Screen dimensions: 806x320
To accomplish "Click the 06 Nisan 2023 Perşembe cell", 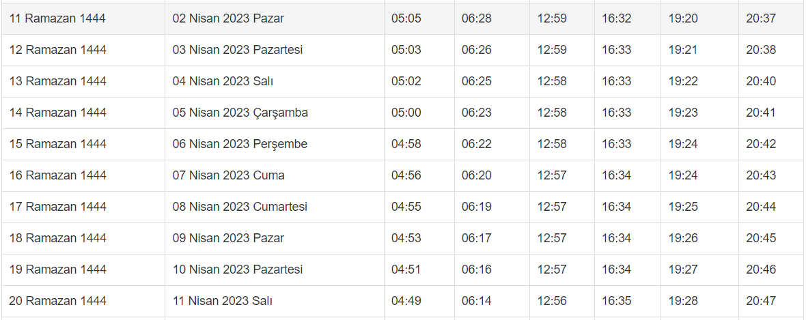I will (x=240, y=144).
